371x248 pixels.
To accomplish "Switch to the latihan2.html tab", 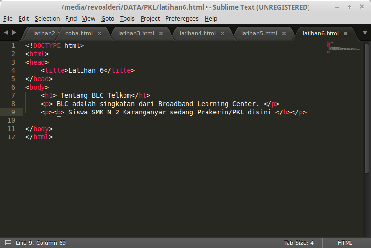I will tap(45, 33).
